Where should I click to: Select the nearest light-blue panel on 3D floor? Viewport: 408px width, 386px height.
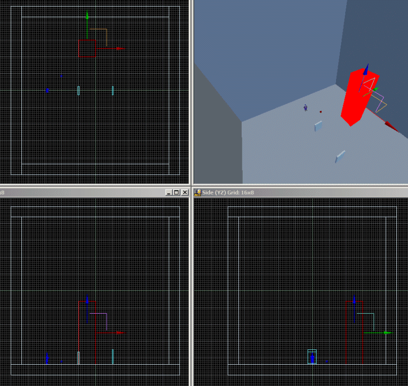click(x=340, y=156)
